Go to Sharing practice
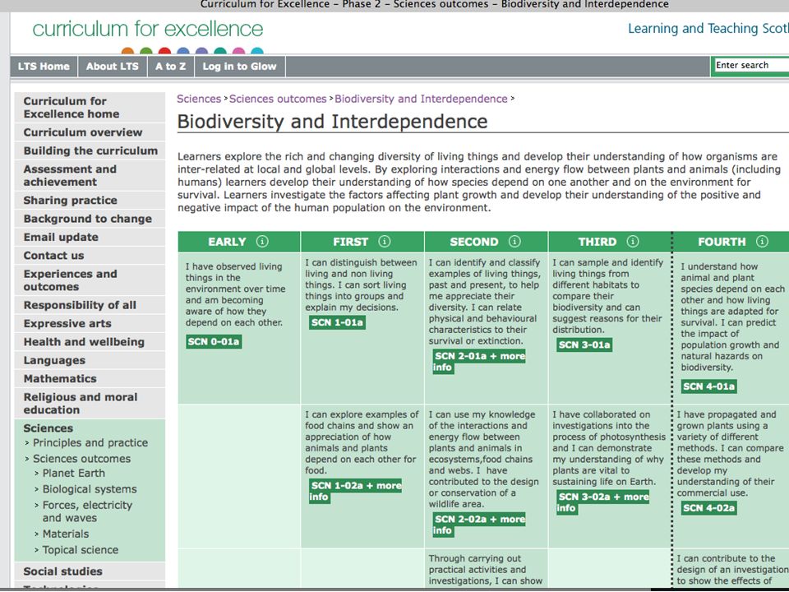 point(90,201)
